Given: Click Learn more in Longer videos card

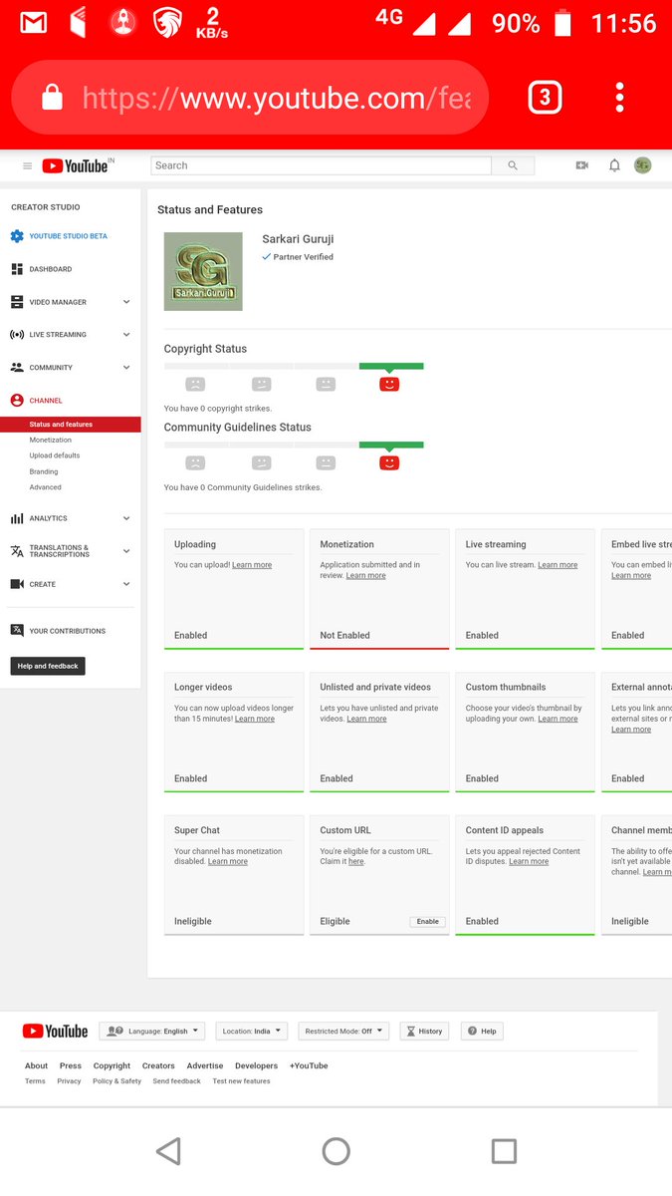Looking at the screenshot, I should [x=255, y=719].
